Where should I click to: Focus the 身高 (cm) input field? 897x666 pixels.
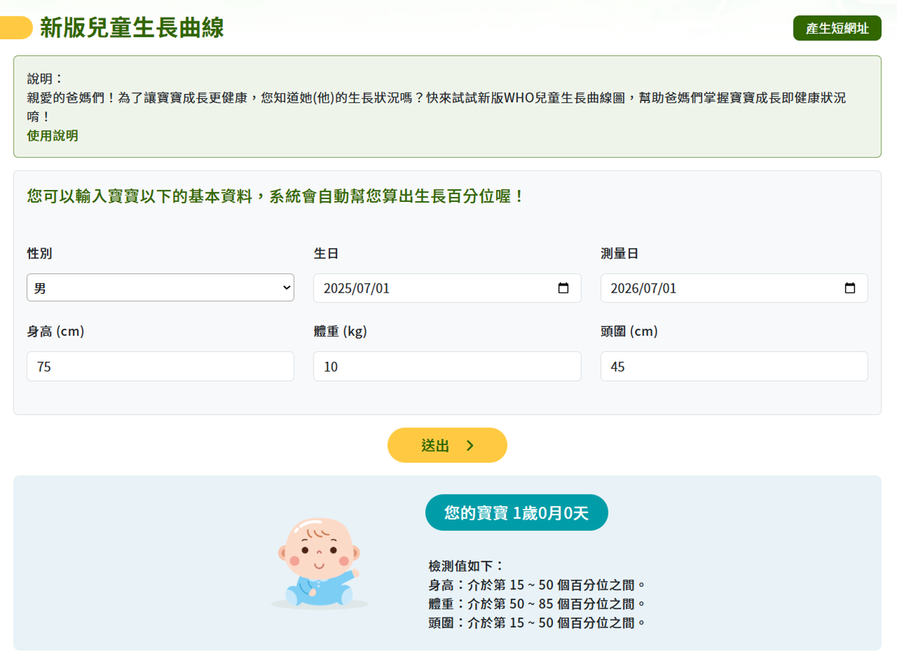[x=160, y=366]
